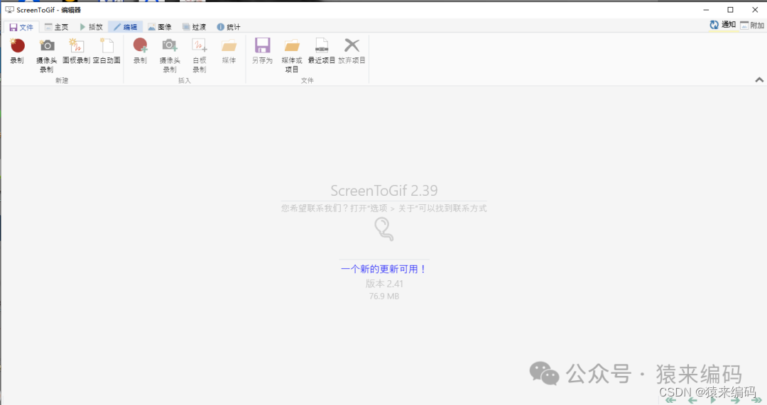Open the 图像 image tab

tap(160, 27)
